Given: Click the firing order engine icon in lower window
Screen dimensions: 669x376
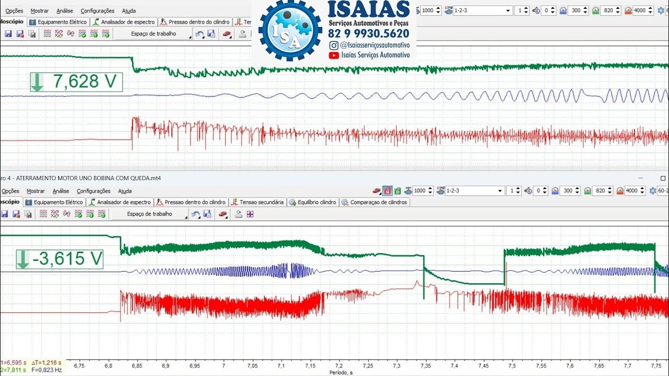Looking at the screenshot, I should [441, 191].
